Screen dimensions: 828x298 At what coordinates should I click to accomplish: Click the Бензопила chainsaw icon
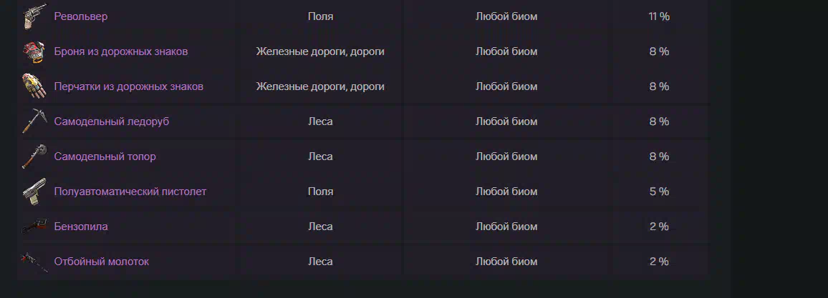35,227
